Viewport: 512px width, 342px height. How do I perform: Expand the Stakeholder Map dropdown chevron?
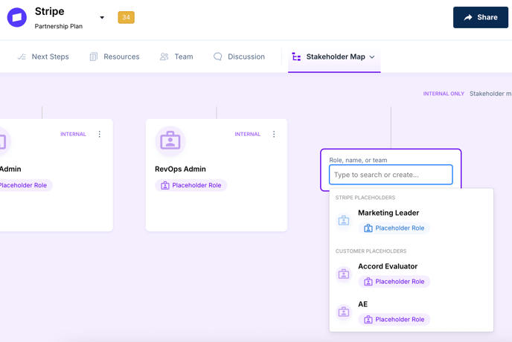click(372, 57)
